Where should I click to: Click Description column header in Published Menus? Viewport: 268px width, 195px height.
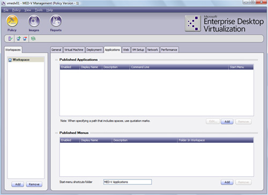pyautogui.click(x=145, y=140)
